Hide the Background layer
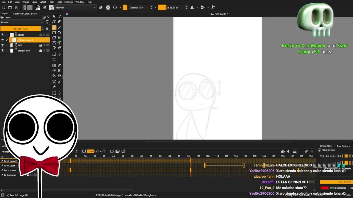The image size is (353, 198). pos(3,50)
